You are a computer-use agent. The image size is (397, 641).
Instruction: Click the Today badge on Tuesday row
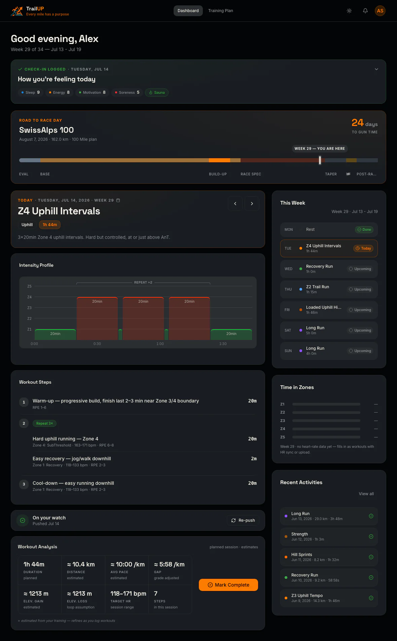pyautogui.click(x=363, y=248)
